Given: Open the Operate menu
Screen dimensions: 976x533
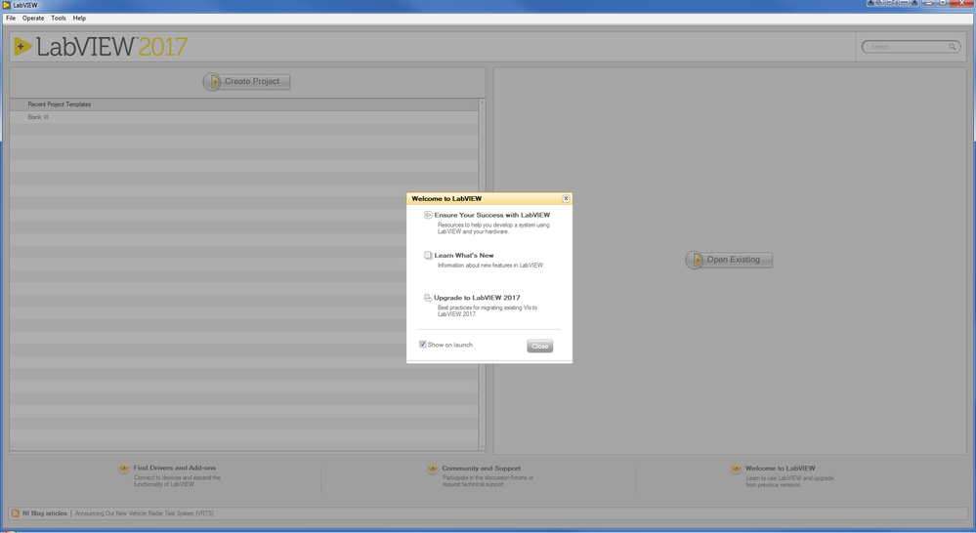Looking at the screenshot, I should pyautogui.click(x=33, y=18).
